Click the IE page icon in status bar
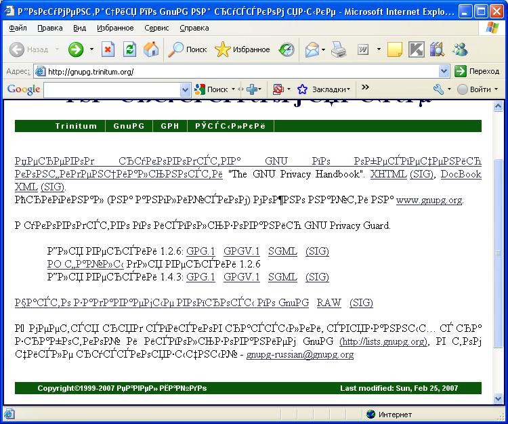 click(x=9, y=415)
